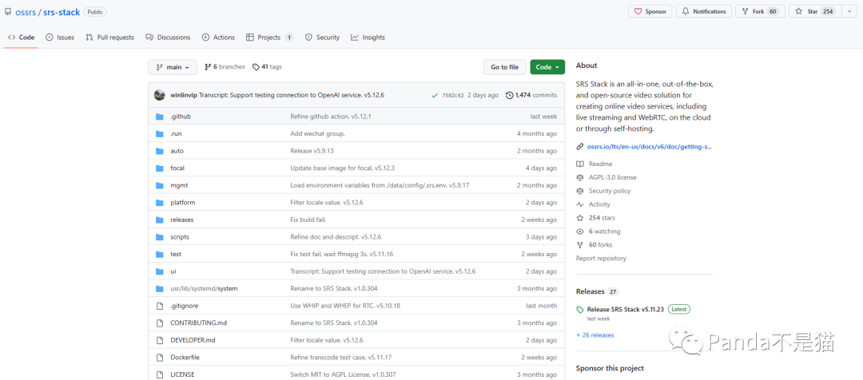Open the main branch selector dropdown
The height and width of the screenshot is (380, 863).
(x=173, y=67)
